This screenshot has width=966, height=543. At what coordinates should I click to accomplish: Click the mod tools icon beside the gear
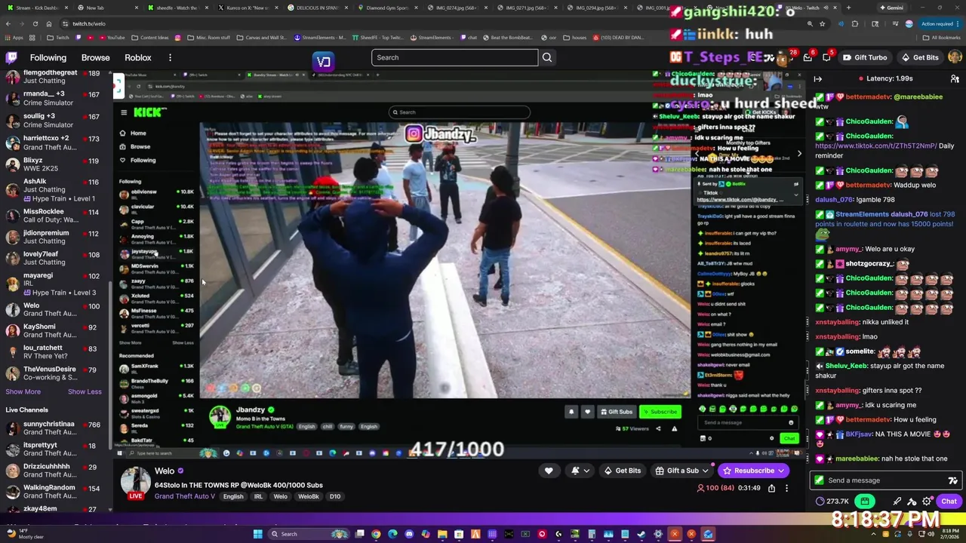point(912,502)
